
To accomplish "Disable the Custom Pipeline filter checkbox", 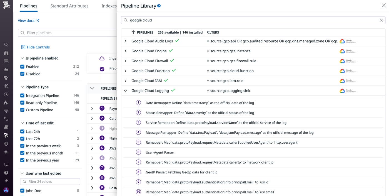I will click(22, 110).
